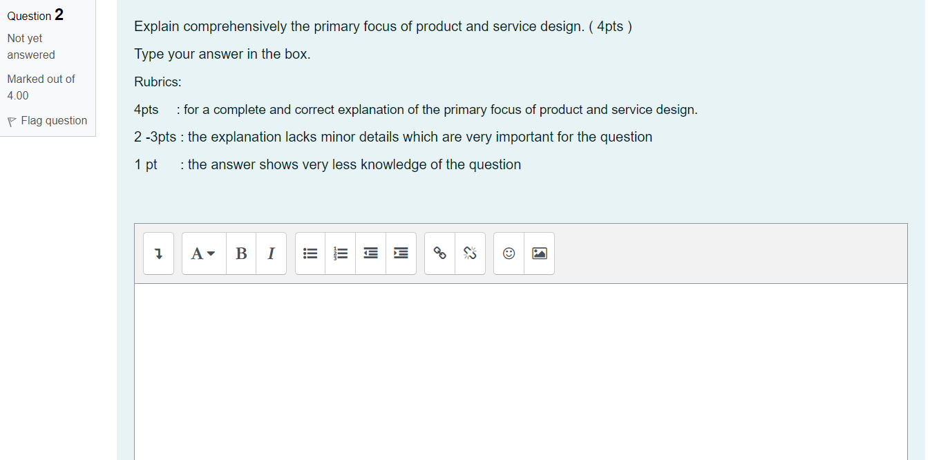
Task: Open the emoticon picker
Action: (x=508, y=253)
